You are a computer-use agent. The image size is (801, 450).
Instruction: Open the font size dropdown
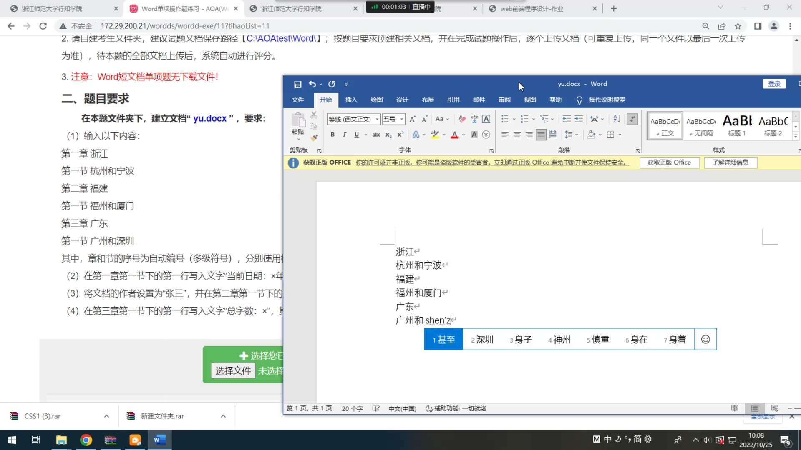(x=402, y=119)
